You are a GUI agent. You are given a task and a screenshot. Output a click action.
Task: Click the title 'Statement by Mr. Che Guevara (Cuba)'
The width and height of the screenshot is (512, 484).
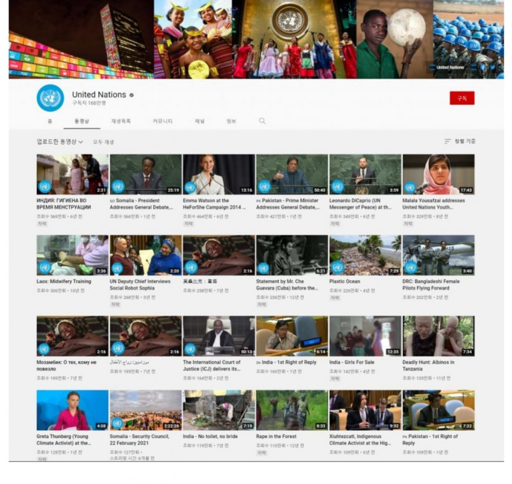click(287, 285)
